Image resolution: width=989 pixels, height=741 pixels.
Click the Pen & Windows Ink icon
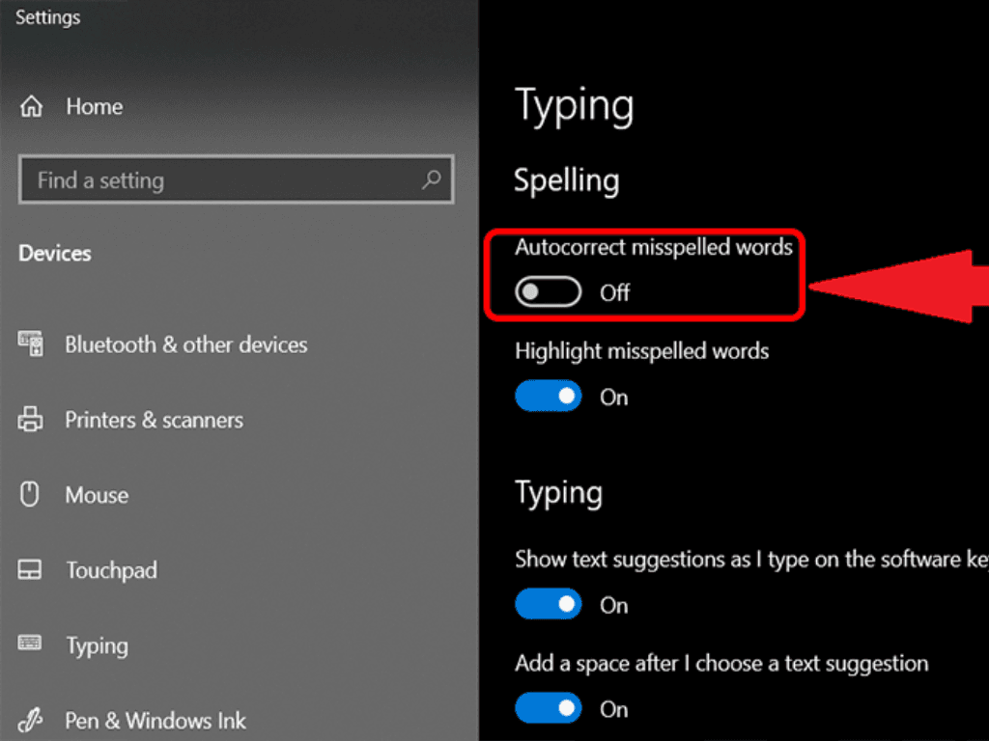[x=31, y=720]
